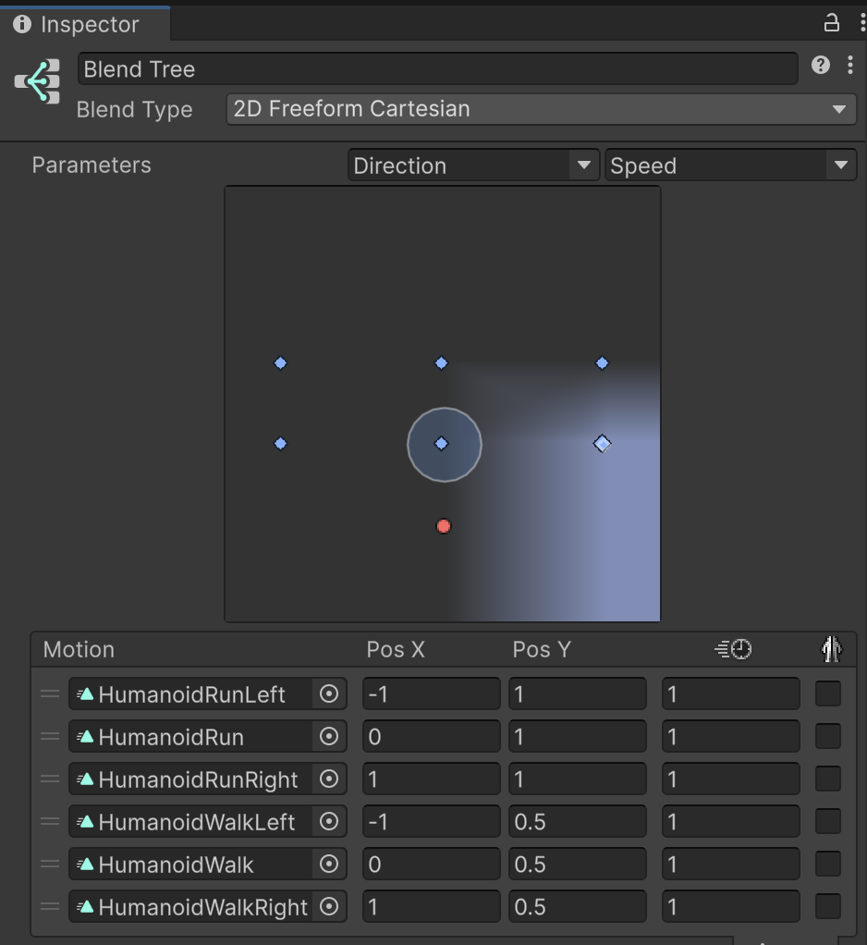Select the HumanoidWalk center point in graph
The image size is (867, 945).
[x=441, y=444]
